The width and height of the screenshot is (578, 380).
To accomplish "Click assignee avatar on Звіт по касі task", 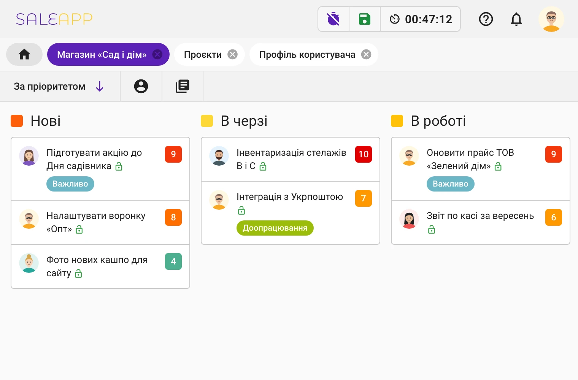I will click(409, 219).
